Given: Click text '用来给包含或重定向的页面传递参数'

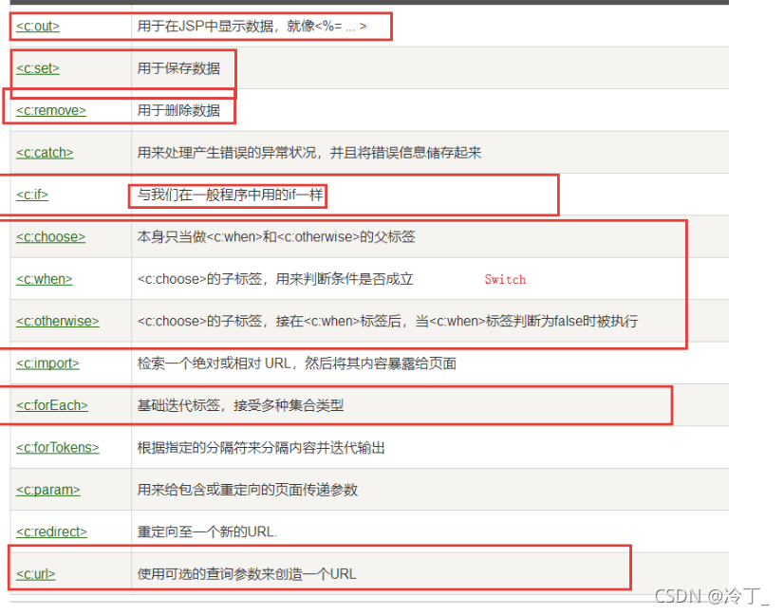Looking at the screenshot, I should click(248, 490).
